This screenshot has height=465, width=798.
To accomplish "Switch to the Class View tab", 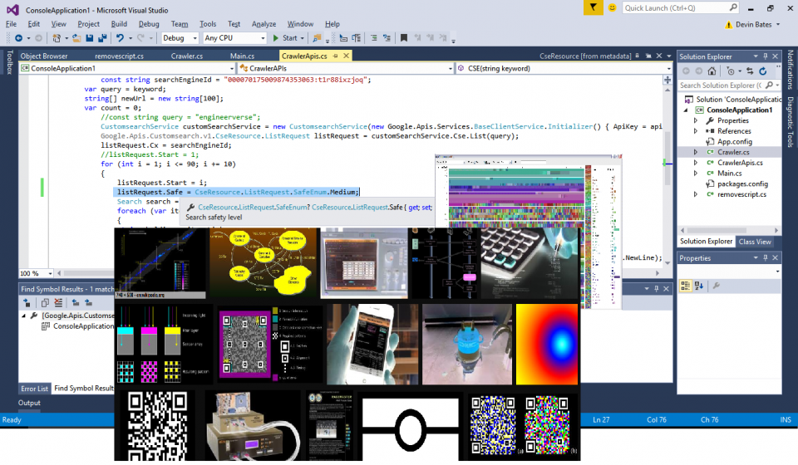I will point(755,242).
